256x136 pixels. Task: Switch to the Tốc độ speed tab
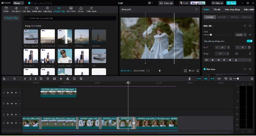tap(217, 9)
